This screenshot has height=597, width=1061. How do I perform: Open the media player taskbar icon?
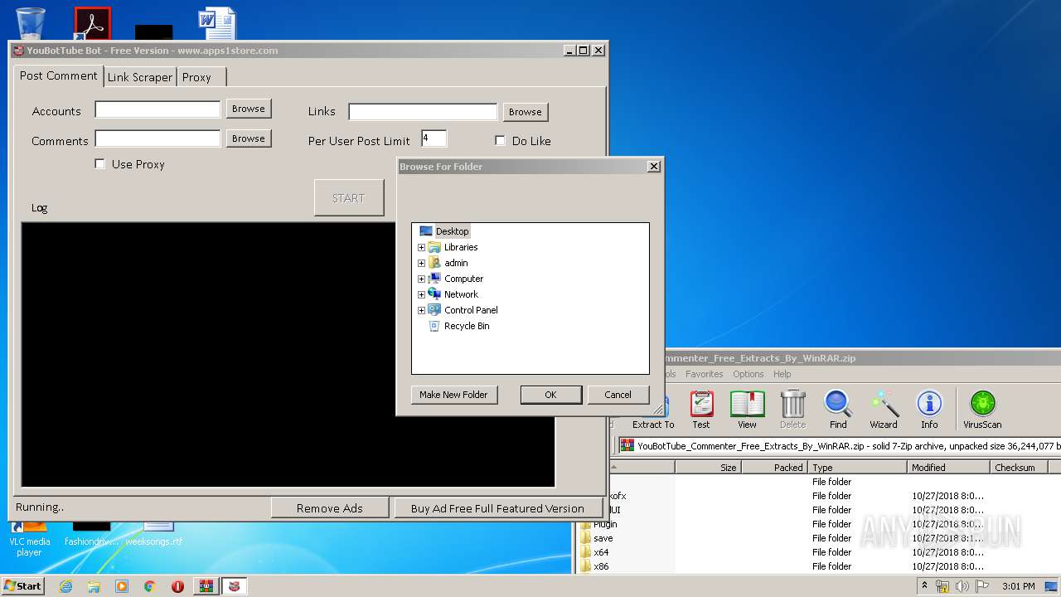[122, 586]
